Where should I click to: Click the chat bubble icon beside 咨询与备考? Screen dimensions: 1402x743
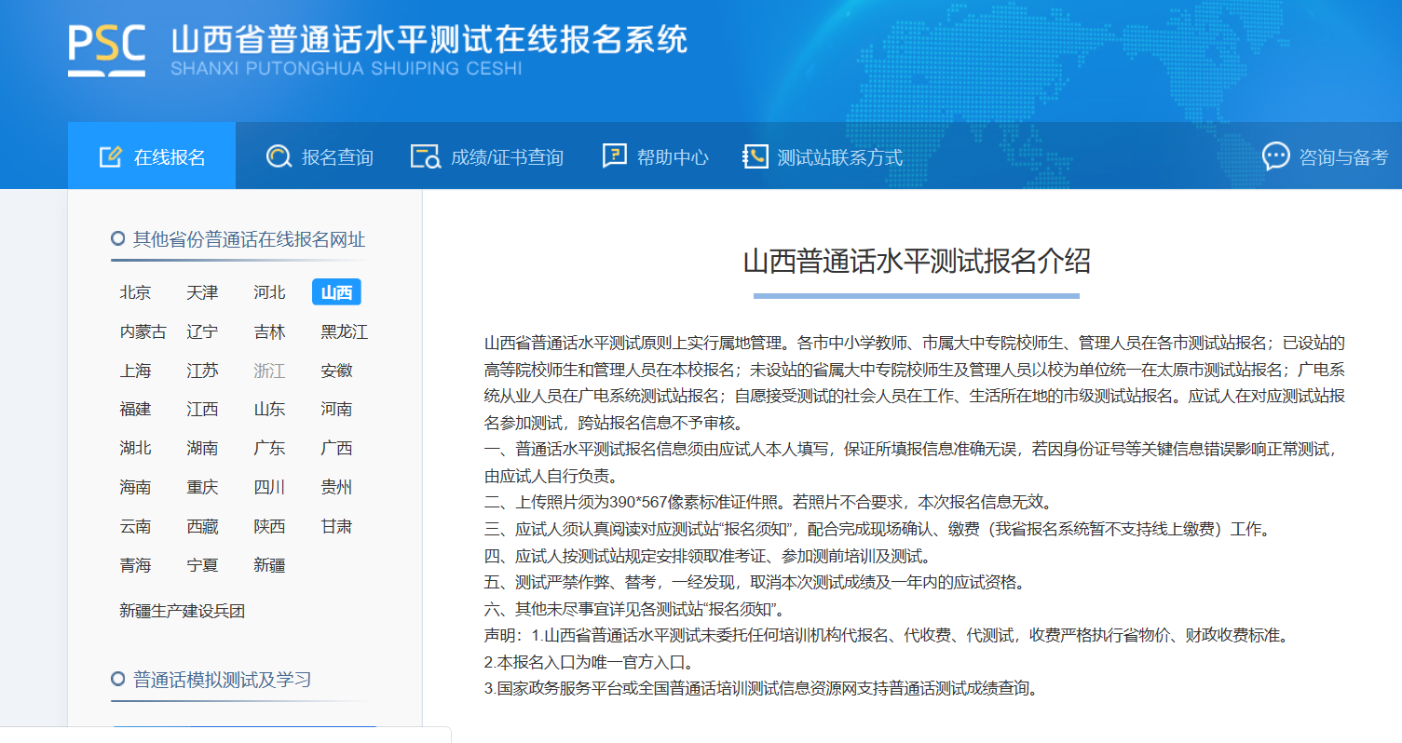pyautogui.click(x=1276, y=156)
